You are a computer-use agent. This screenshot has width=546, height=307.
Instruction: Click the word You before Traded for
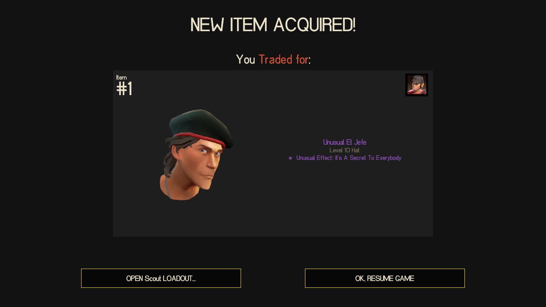pos(245,60)
